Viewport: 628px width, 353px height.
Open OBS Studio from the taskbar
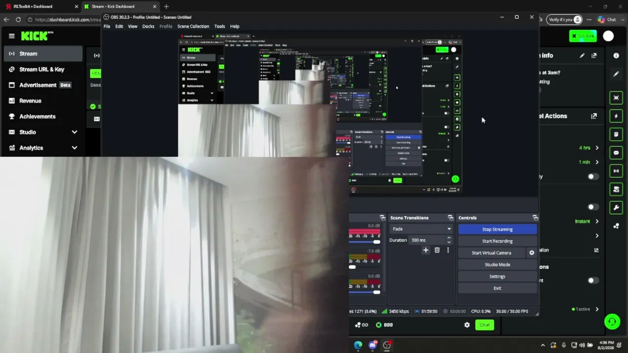387,345
